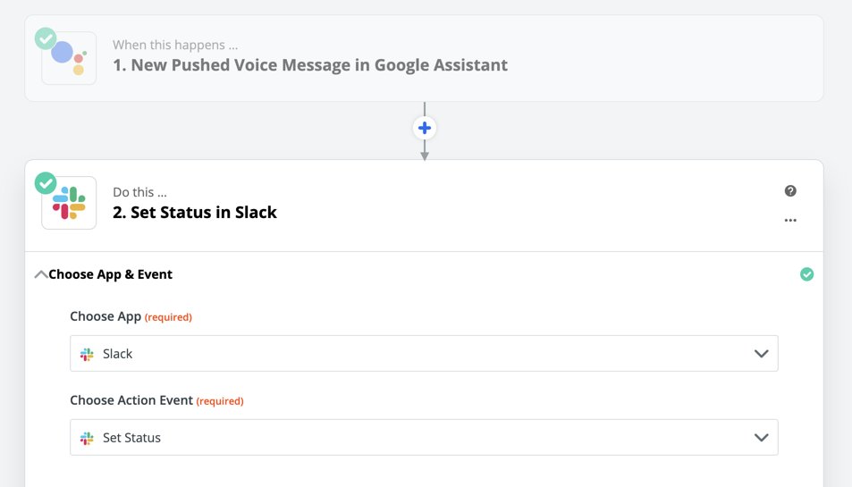Click the 'Choose App (required)' field label
This screenshot has width=852, height=487.
pos(131,316)
